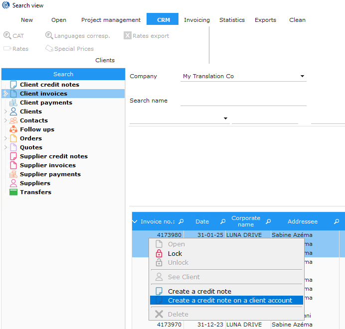
Task: Click into the Search name field
Action: [x=243, y=101]
